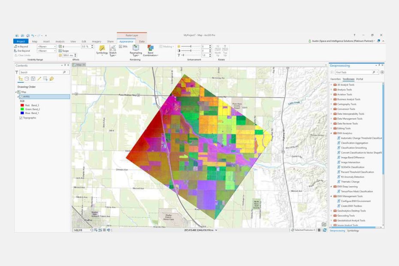
Task: Click the contrast enhancement slider
Action: pos(190,51)
